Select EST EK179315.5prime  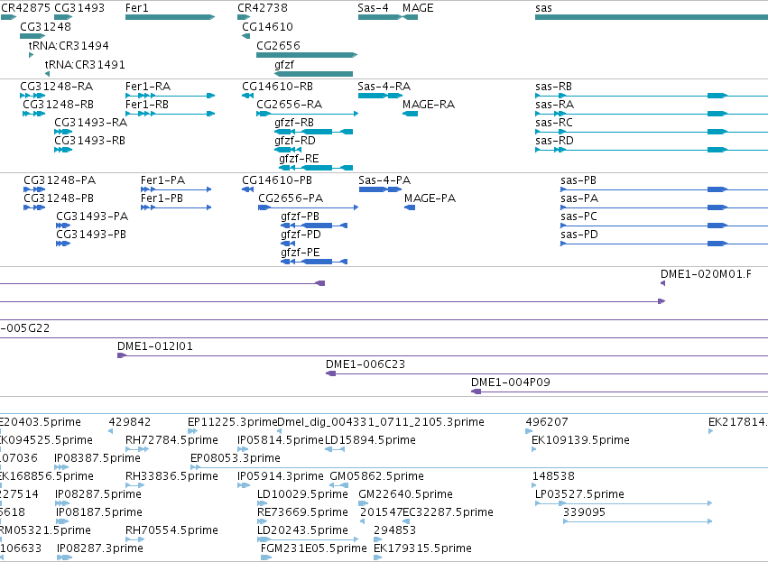(x=377, y=557)
